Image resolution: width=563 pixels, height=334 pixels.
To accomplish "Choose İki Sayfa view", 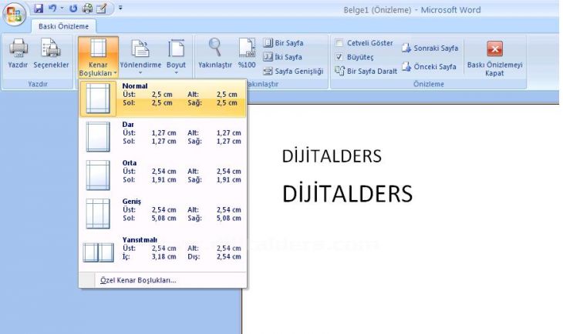I will (283, 57).
